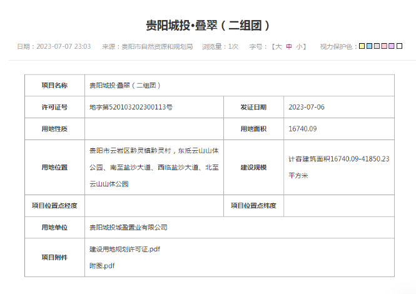The height and width of the screenshot is (294, 416).
Task: Click the 浏览量：1次 view count
Action: (220, 47)
